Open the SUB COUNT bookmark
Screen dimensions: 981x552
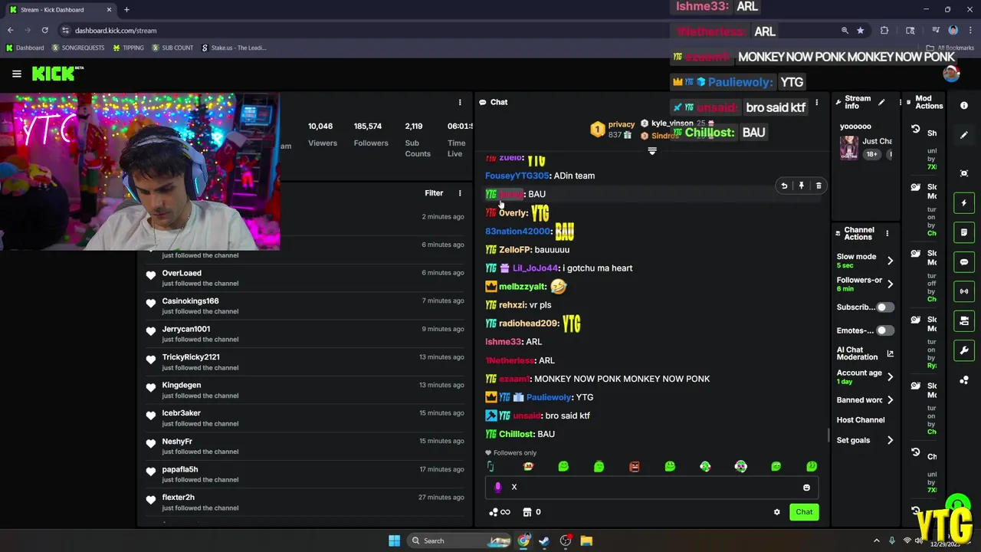[172, 48]
